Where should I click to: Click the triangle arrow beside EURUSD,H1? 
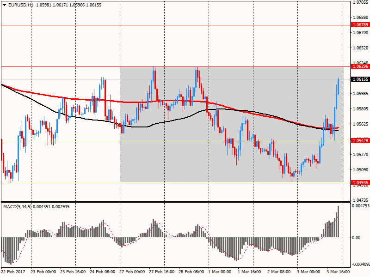(4, 5)
